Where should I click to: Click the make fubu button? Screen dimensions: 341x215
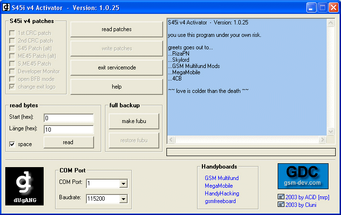[134, 121]
